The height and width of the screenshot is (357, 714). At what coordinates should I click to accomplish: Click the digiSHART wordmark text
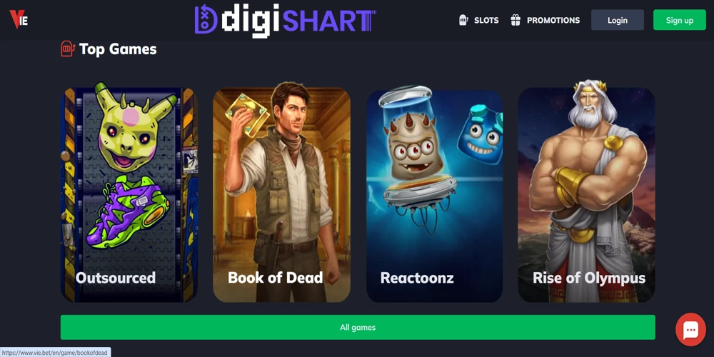pos(298,21)
